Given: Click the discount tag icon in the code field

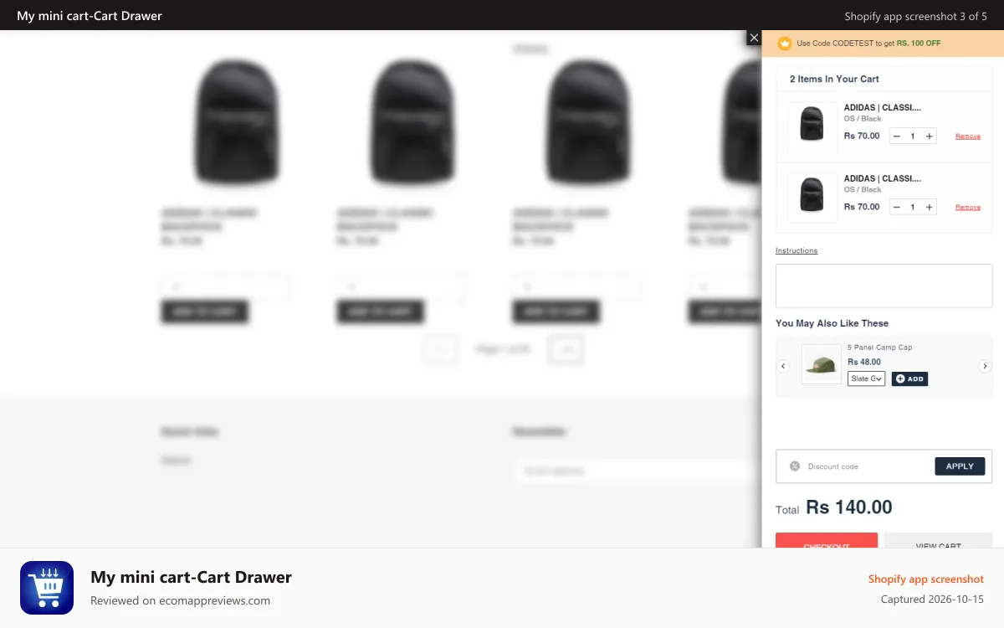Looking at the screenshot, I should click(795, 466).
